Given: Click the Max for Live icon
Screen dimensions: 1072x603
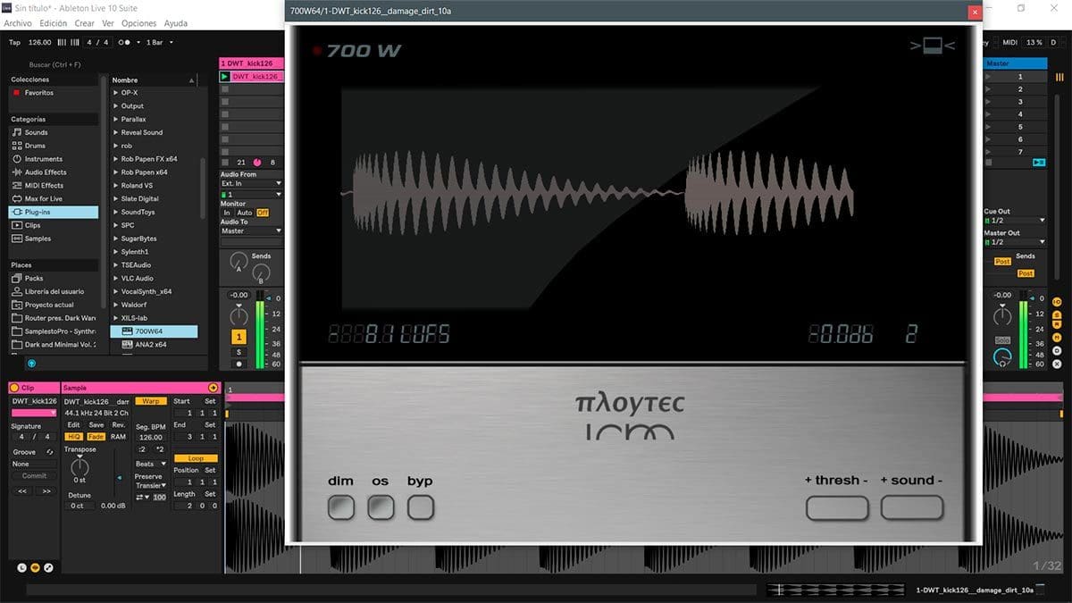Looking at the screenshot, I should coord(16,198).
